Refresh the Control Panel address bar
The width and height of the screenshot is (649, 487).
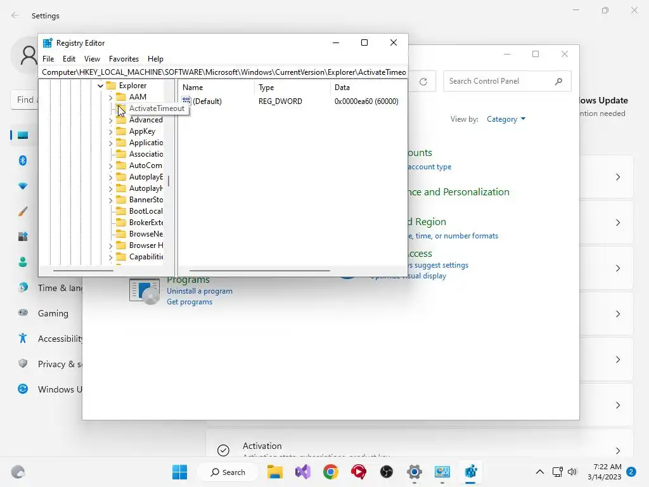423,82
